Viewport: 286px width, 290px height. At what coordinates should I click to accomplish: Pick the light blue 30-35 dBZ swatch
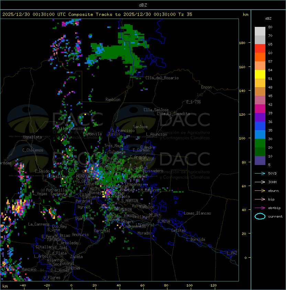point(260,135)
